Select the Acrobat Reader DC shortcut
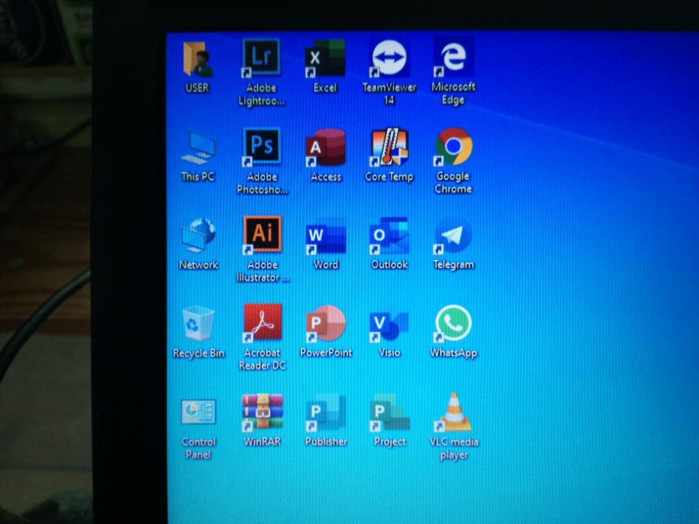Image resolution: width=699 pixels, height=524 pixels. [x=263, y=323]
